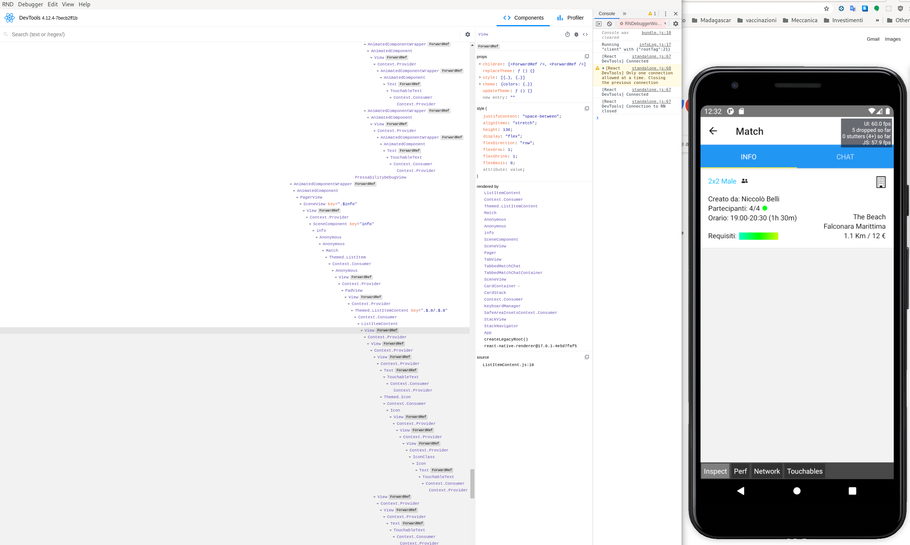Click the suspend component stopwatch icon

(x=568, y=34)
